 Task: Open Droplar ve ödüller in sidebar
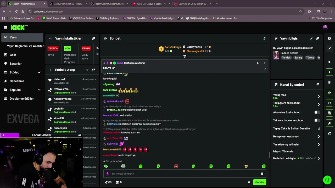tap(22, 99)
